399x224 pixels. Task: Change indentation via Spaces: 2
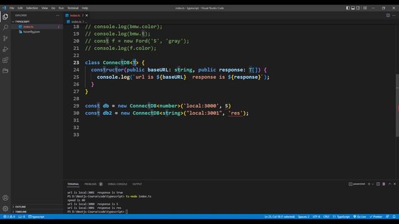tap(304, 217)
